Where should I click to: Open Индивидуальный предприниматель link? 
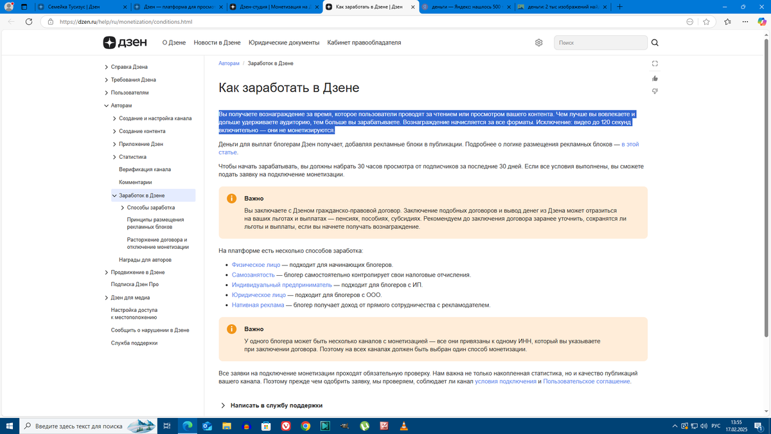tap(282, 285)
